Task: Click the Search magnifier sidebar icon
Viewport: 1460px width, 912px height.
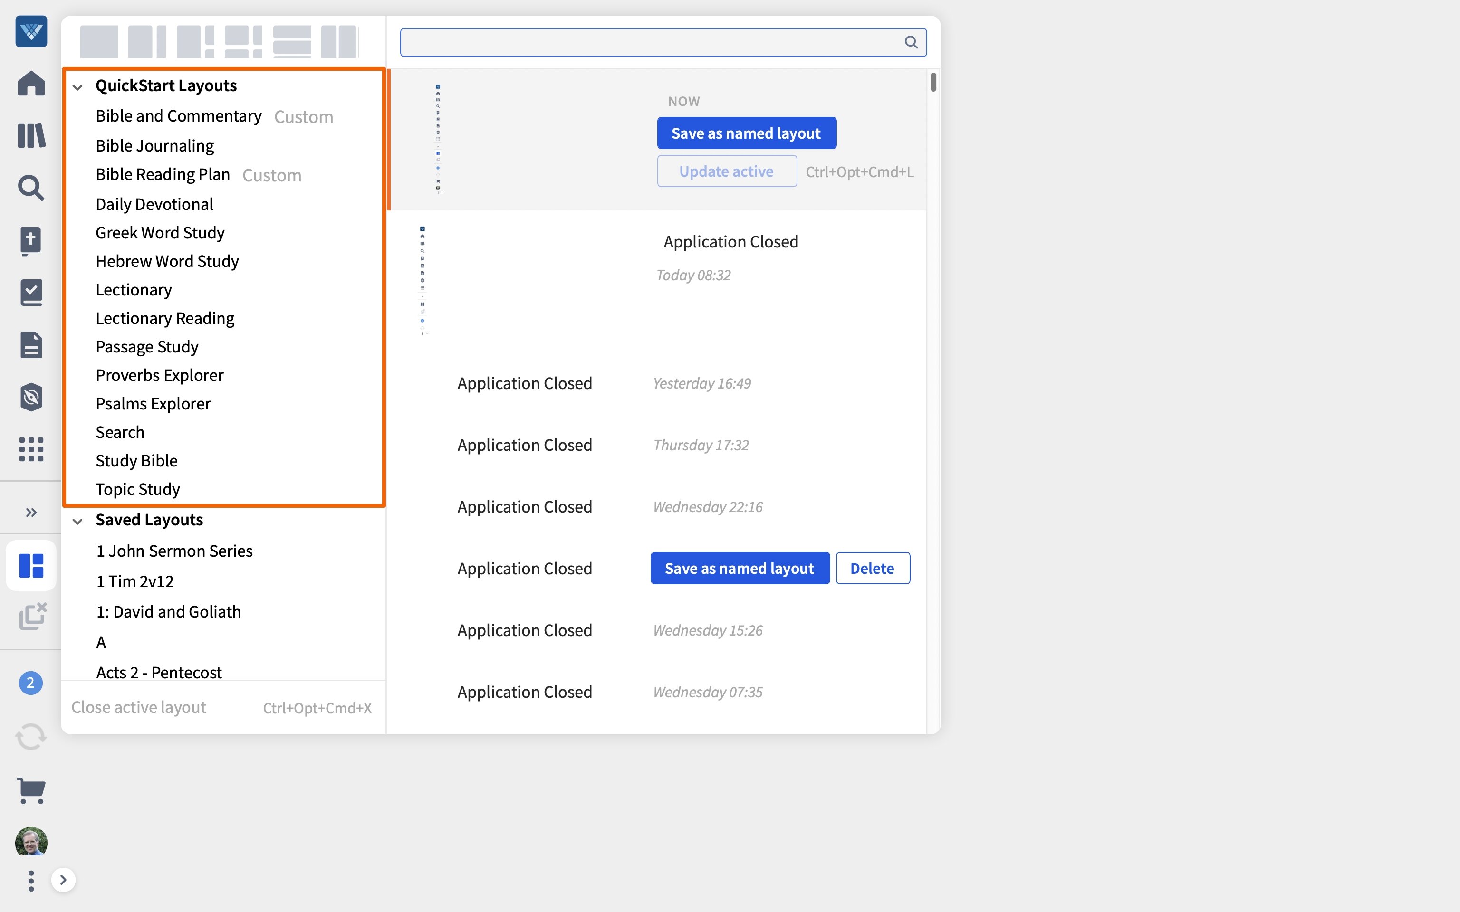Action: tap(31, 188)
